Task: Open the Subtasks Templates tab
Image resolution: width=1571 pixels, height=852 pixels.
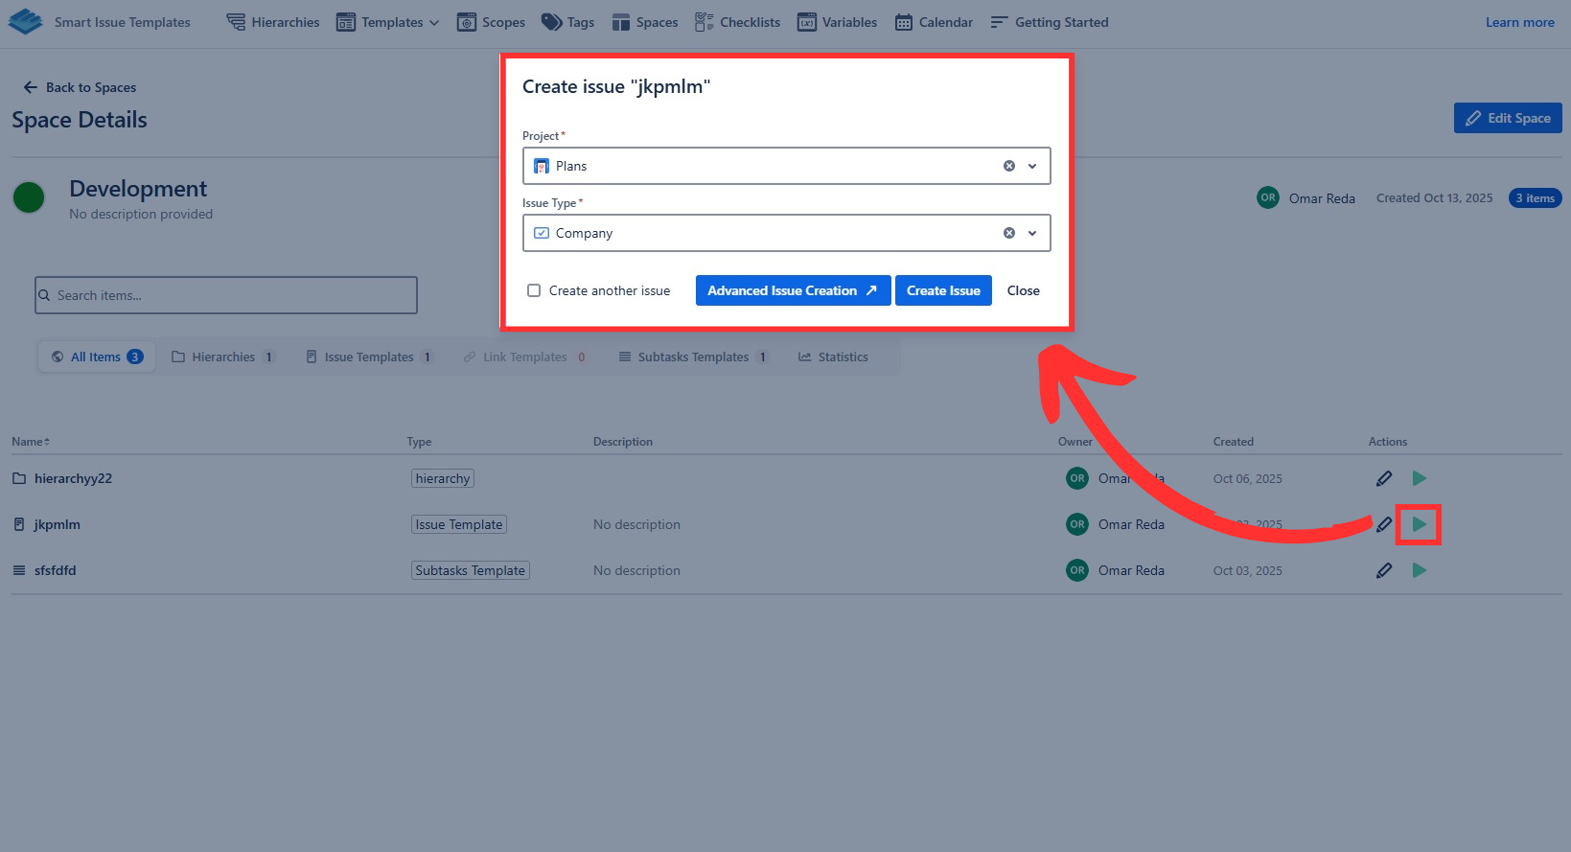Action: click(692, 357)
